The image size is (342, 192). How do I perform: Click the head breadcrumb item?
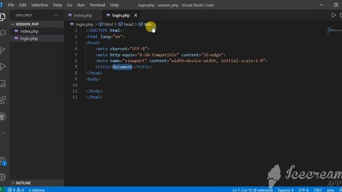click(x=128, y=24)
